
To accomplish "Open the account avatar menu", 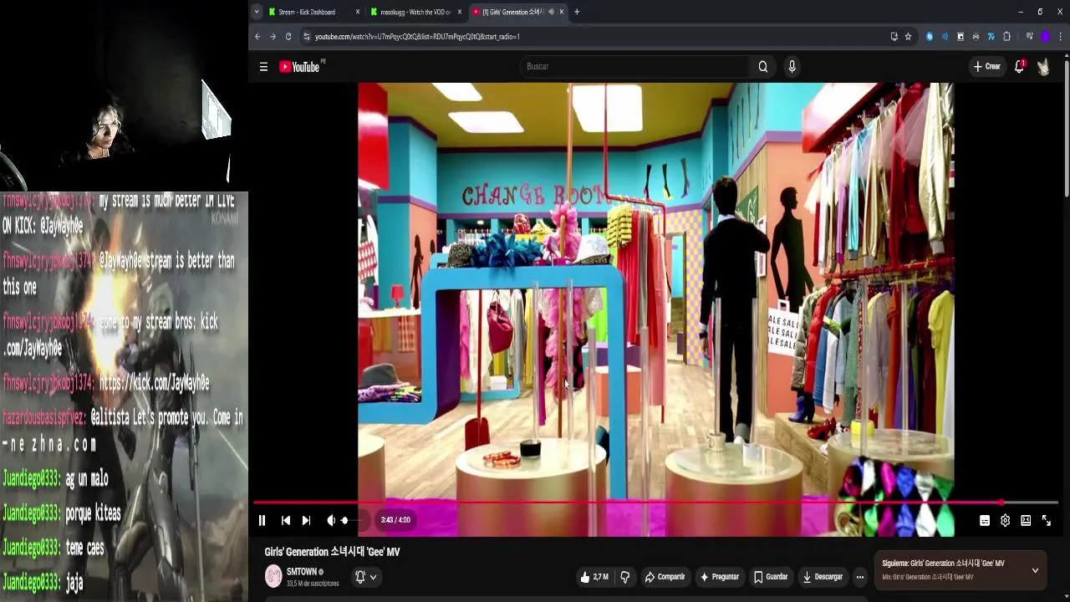I will pyautogui.click(x=1043, y=67).
